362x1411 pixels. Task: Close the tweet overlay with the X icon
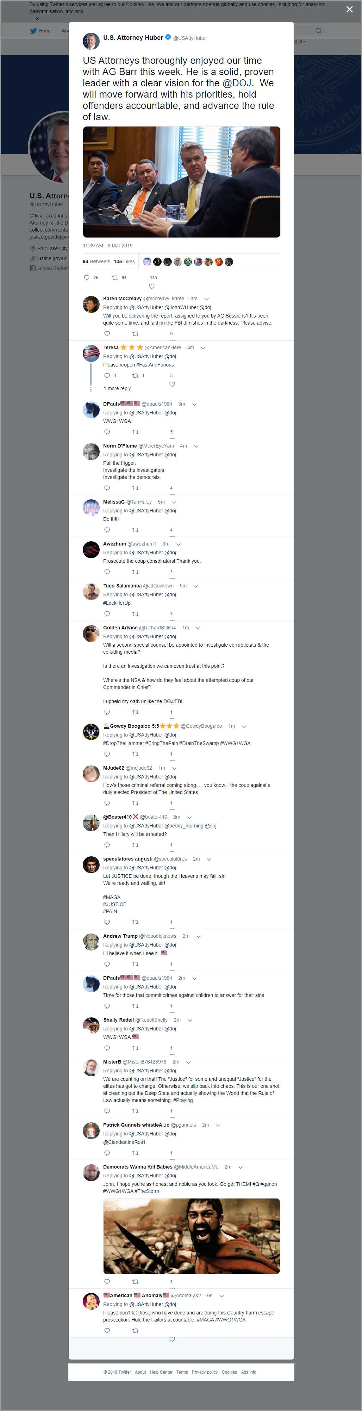(x=349, y=9)
